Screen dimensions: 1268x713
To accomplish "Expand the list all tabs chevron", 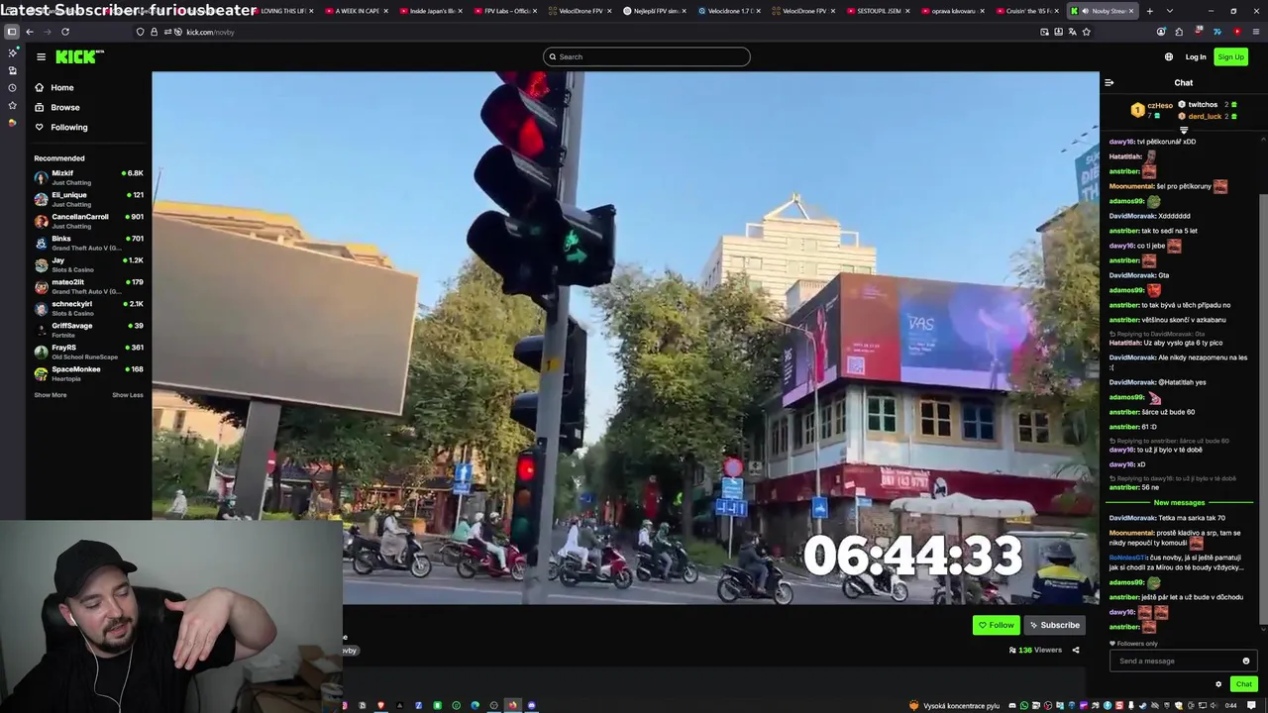I will 1169,11.
